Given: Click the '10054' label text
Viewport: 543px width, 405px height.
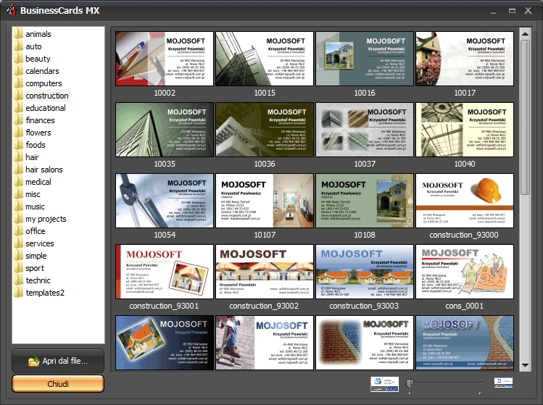Looking at the screenshot, I should (165, 235).
